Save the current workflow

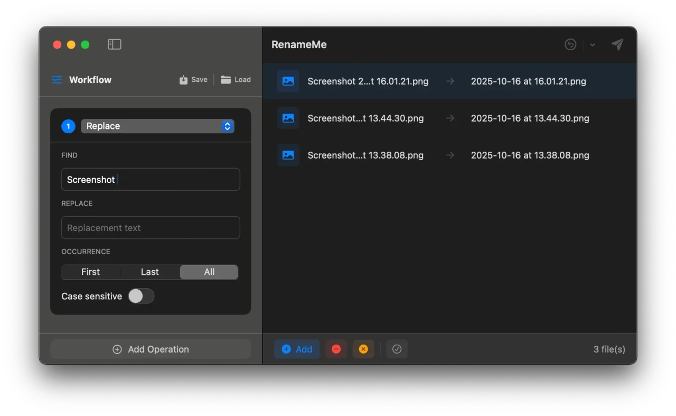[193, 79]
